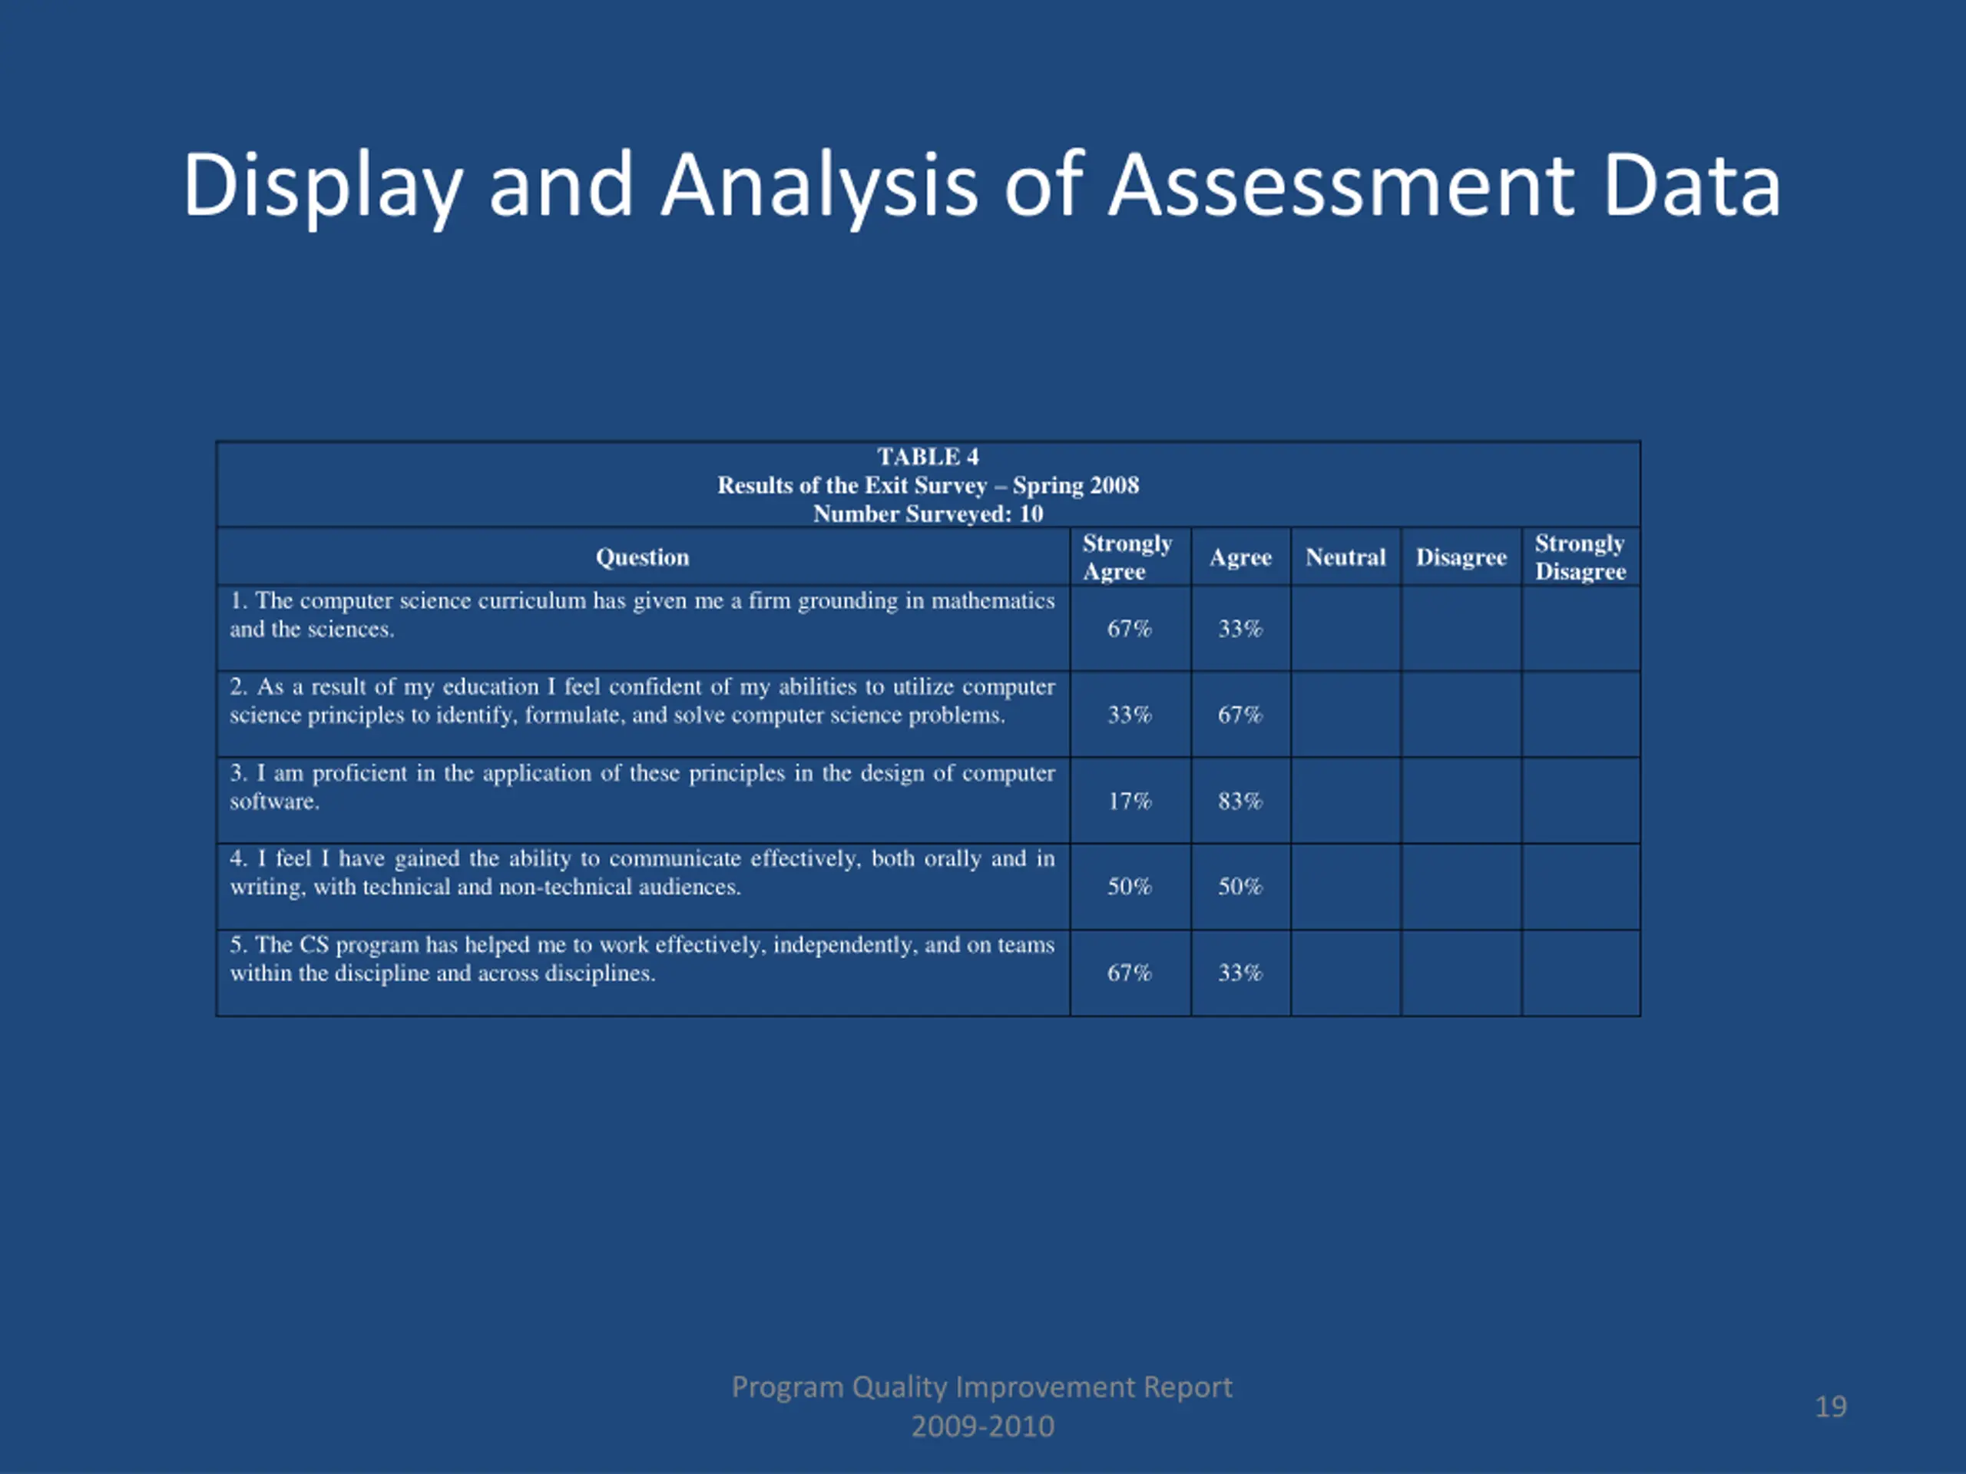1966x1474 pixels.
Task: Click the 'Program Quality Improvement Report' footer line
Action: click(x=982, y=1388)
